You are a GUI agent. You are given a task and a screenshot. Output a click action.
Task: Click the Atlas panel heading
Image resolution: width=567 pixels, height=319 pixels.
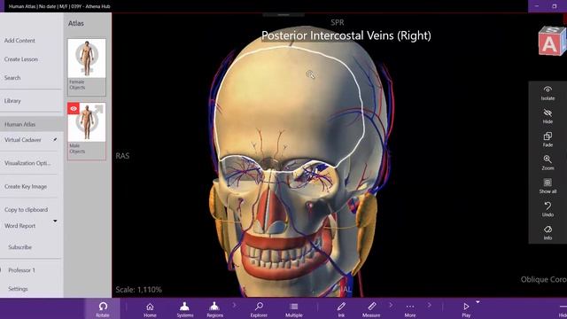pyautogui.click(x=76, y=23)
